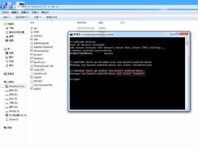198x149 pixels.
Task: Select 下载 under favorites in sidebar
Action: [x=10, y=28]
